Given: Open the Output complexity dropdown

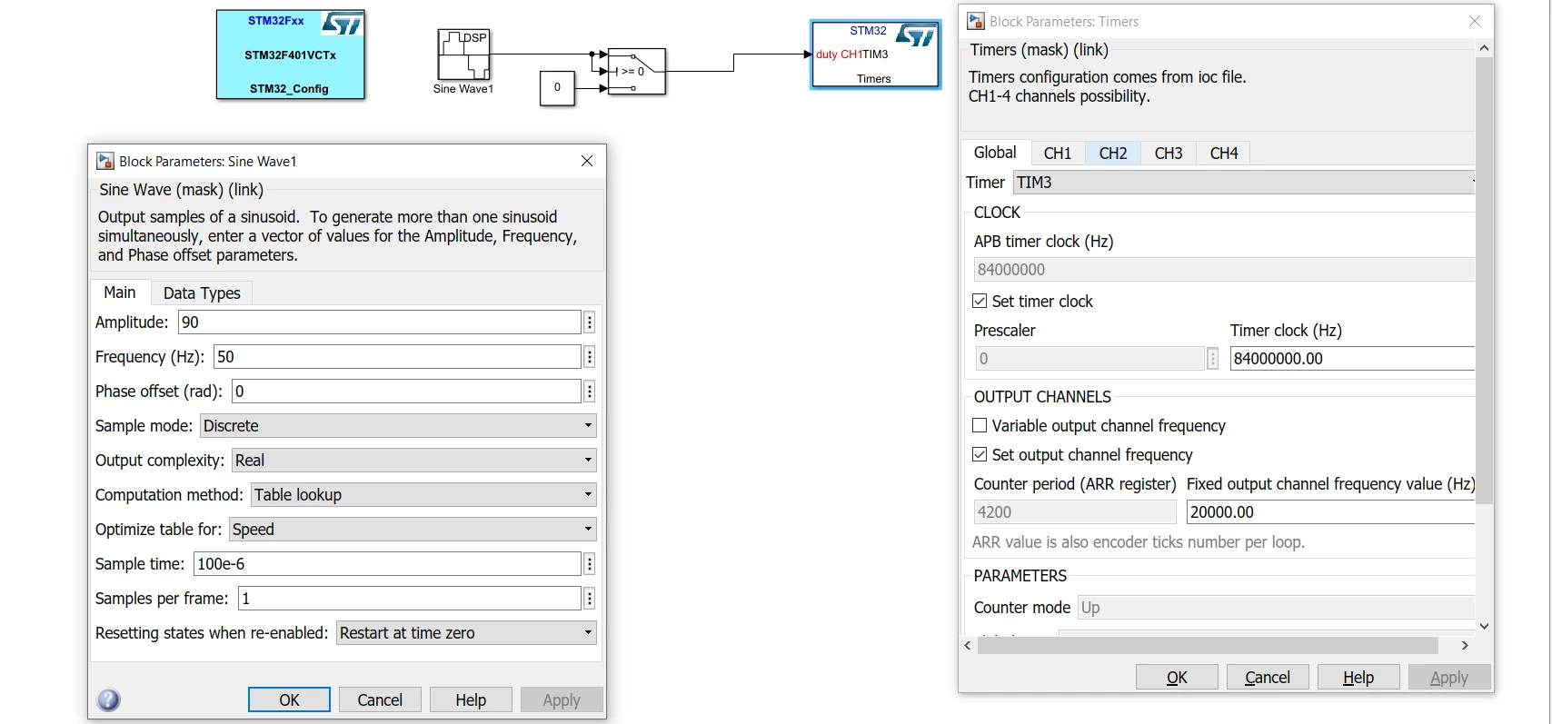Looking at the screenshot, I should 414,461.
